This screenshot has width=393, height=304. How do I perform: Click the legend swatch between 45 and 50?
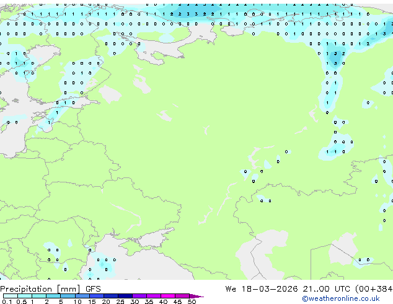coord(182,296)
